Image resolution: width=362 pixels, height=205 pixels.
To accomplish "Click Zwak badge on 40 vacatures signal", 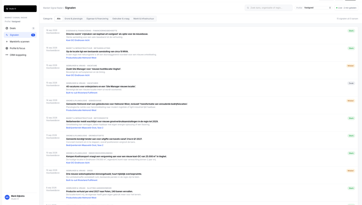I will (351, 83).
